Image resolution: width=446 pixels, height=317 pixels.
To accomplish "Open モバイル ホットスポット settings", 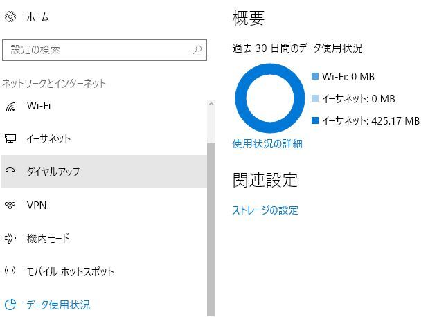I will pos(70,272).
